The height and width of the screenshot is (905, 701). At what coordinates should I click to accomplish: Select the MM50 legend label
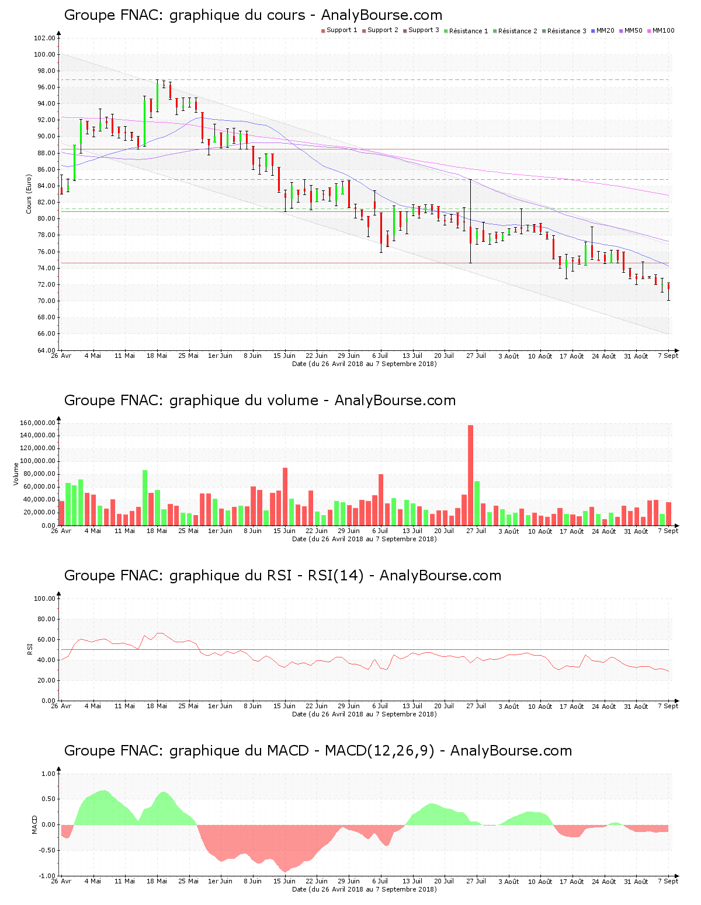(633, 30)
